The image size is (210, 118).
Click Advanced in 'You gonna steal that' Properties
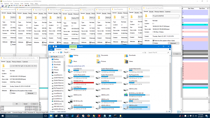point(173,43)
